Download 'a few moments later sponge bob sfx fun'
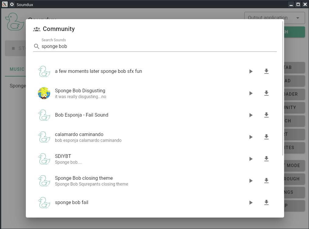The image size is (309, 229). pyautogui.click(x=266, y=71)
